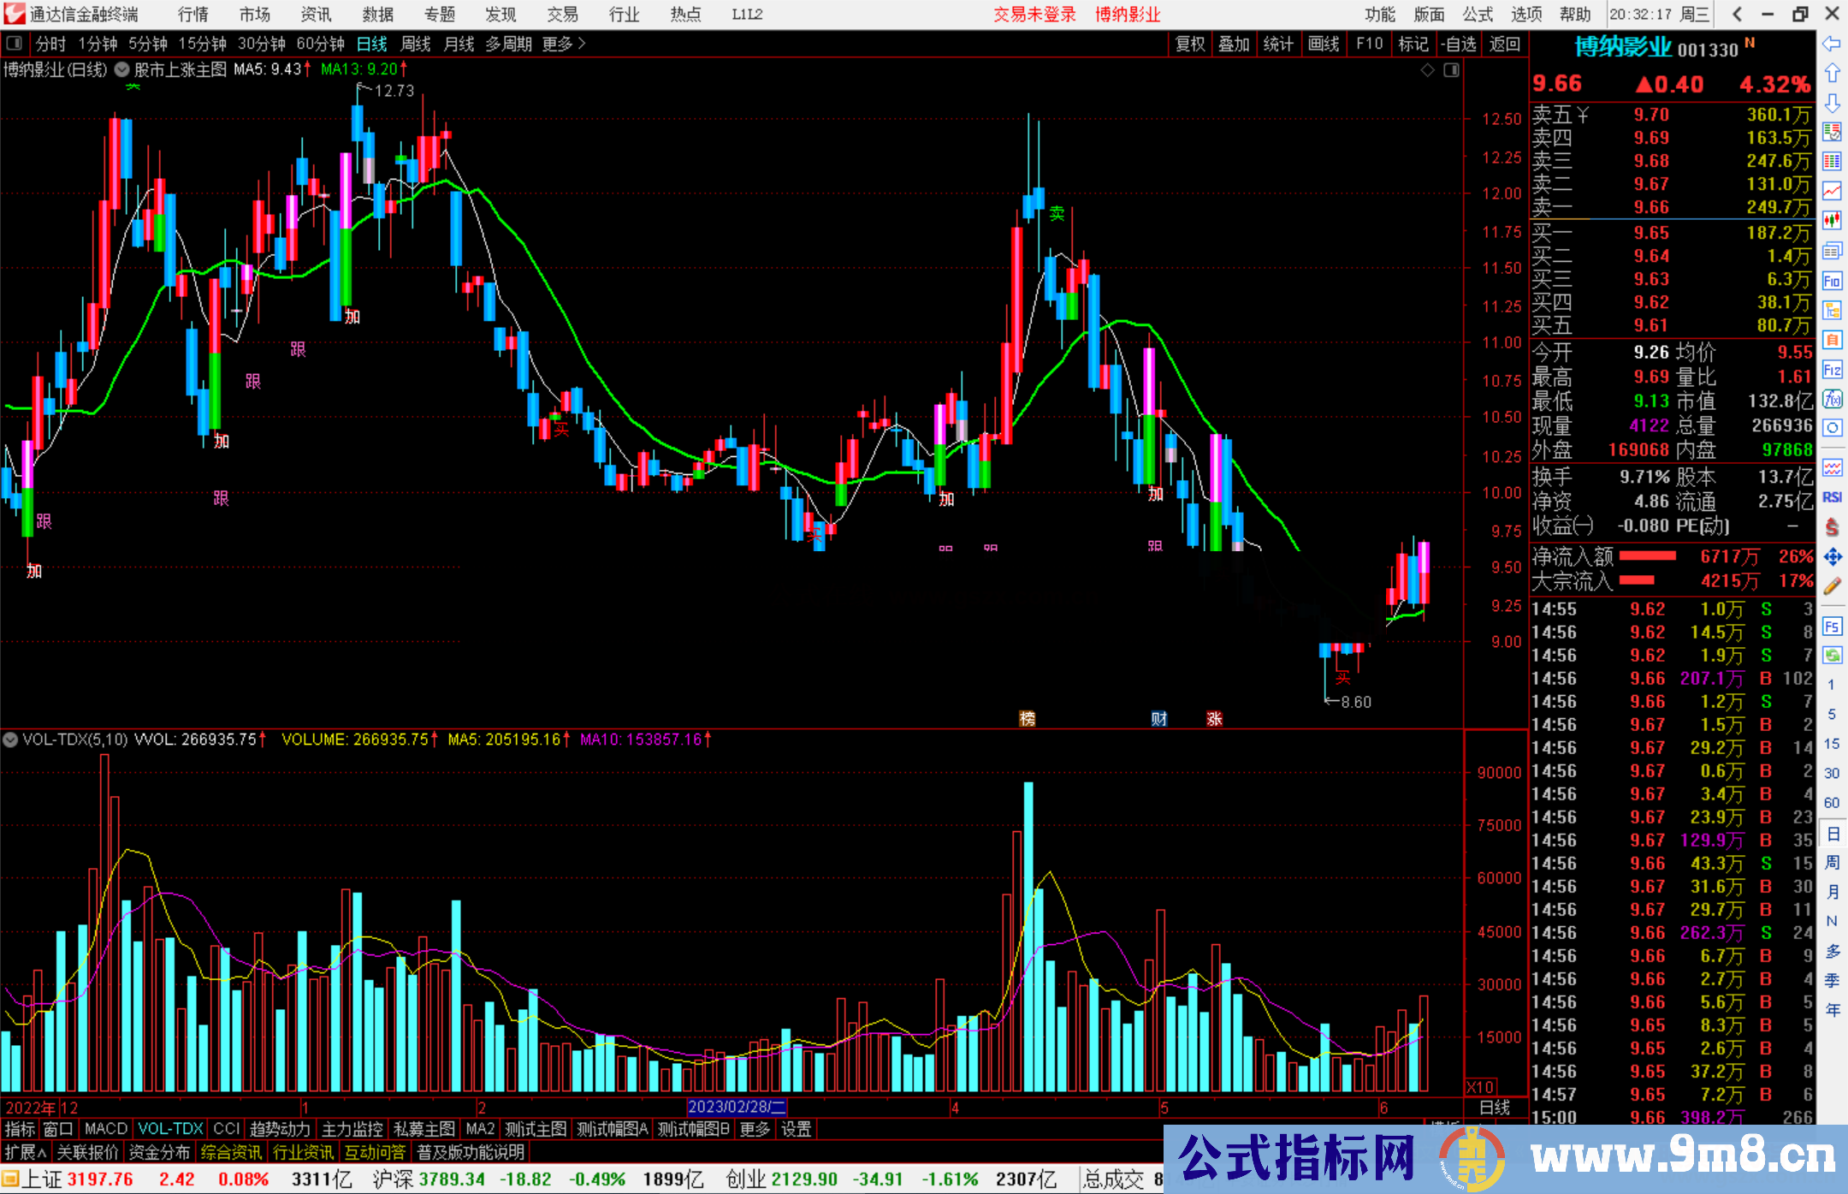Click the candlestick chart icon in sidebar
The width and height of the screenshot is (1848, 1194).
click(x=1832, y=221)
